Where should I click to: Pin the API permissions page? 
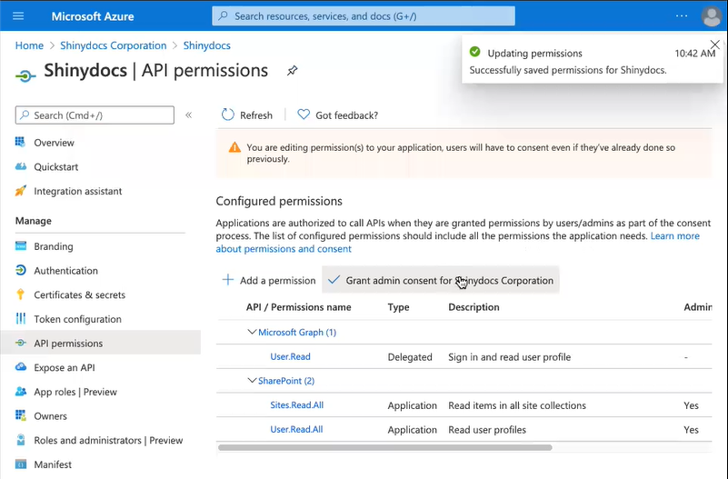[x=292, y=71]
